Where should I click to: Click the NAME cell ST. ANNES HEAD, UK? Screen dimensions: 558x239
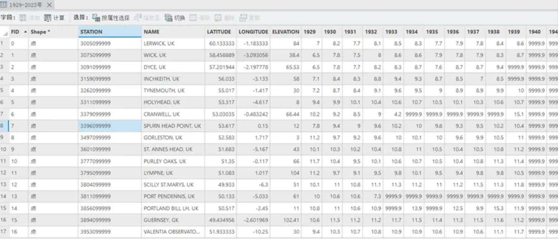173,149
